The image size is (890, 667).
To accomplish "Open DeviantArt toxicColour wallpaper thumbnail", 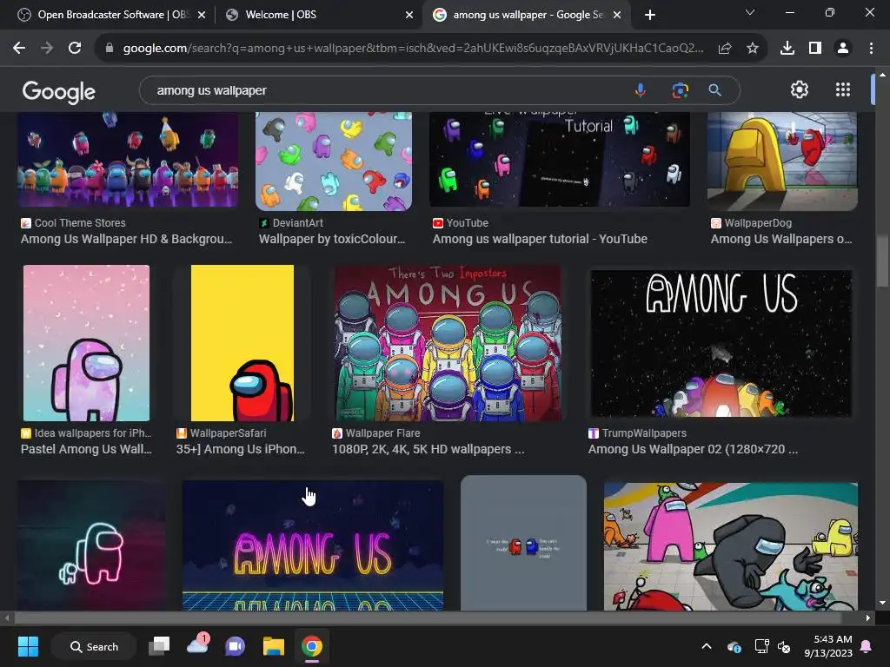I will point(334,161).
